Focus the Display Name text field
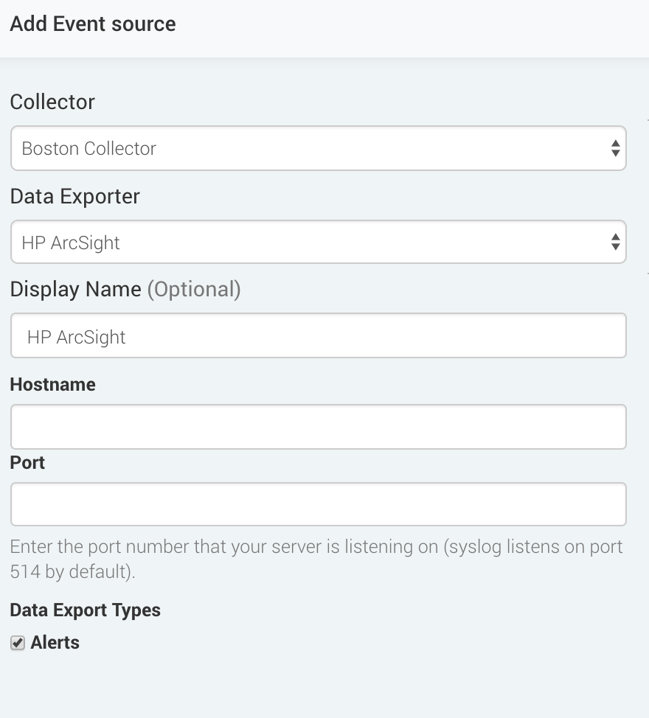649x718 pixels. coord(319,335)
